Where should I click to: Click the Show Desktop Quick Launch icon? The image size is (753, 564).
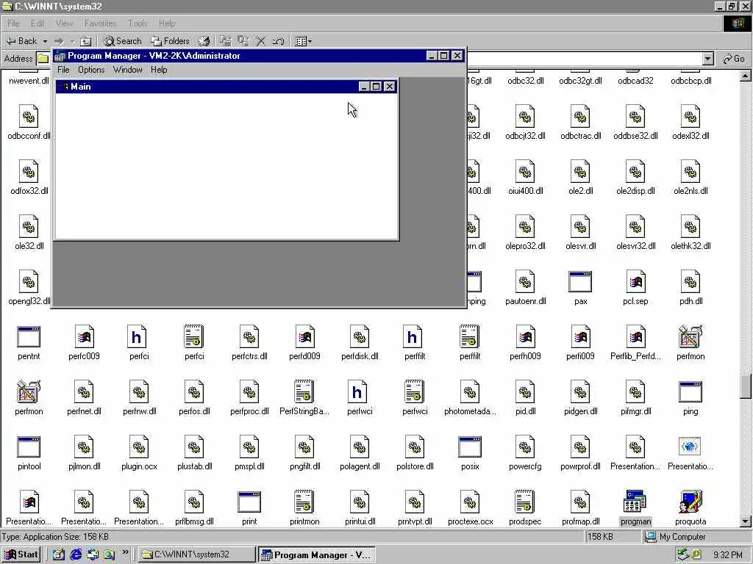pyautogui.click(x=59, y=554)
